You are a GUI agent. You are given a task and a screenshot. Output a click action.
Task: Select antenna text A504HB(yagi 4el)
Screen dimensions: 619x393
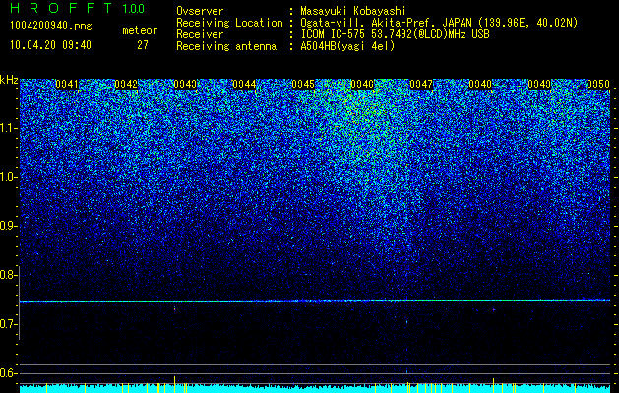(x=347, y=46)
